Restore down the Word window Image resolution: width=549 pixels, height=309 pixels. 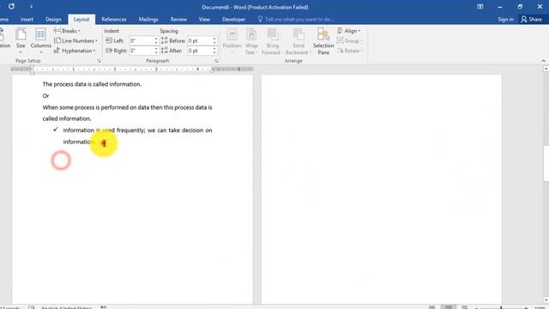[520, 7]
